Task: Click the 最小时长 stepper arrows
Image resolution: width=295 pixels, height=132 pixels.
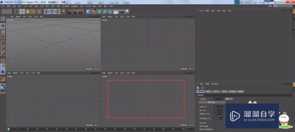Action: pos(223,110)
